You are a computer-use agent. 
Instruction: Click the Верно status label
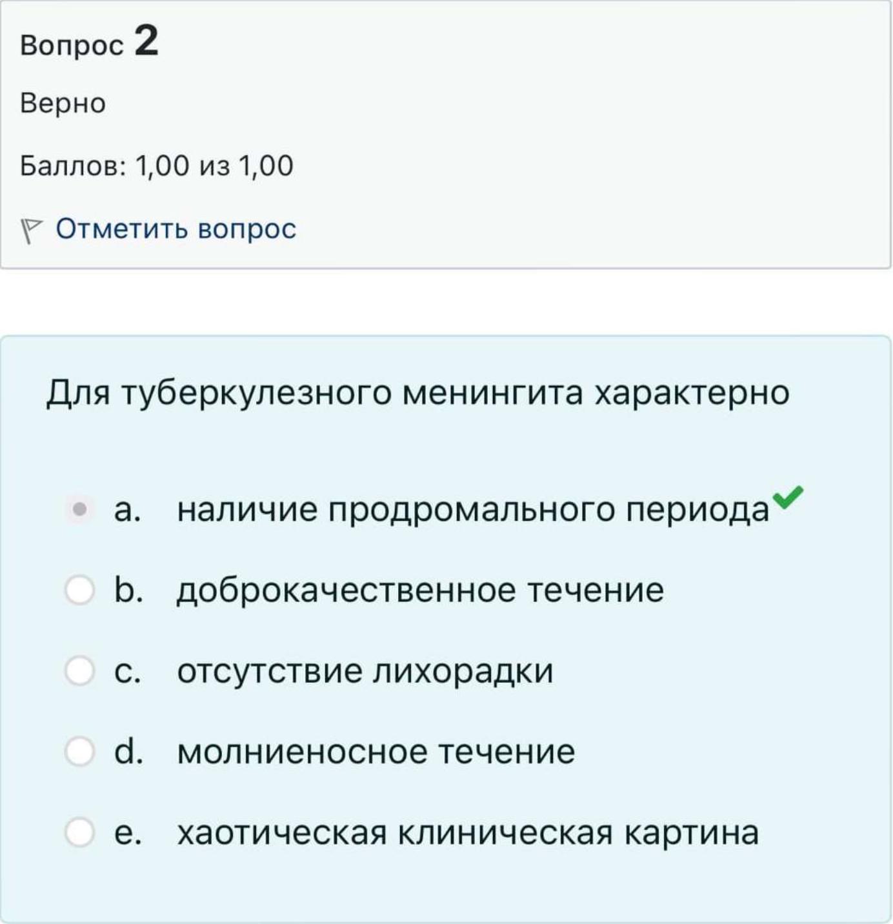coord(63,103)
